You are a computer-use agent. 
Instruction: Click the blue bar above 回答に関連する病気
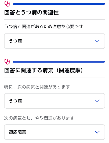coord(59,62)
